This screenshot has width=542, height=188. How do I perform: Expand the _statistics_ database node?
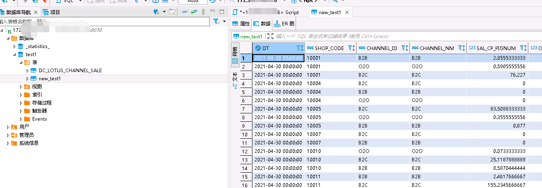[15, 46]
